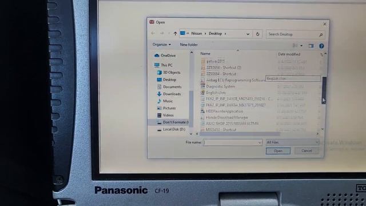Click the English.chm file icon
The image size is (366, 206).
coord(202,93)
